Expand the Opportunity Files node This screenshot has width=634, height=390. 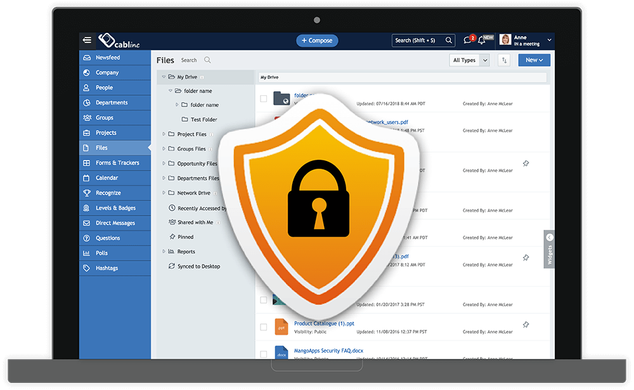point(164,164)
